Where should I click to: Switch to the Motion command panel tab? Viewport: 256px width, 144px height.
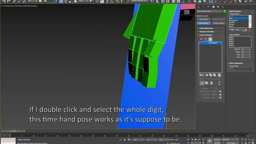point(213,7)
